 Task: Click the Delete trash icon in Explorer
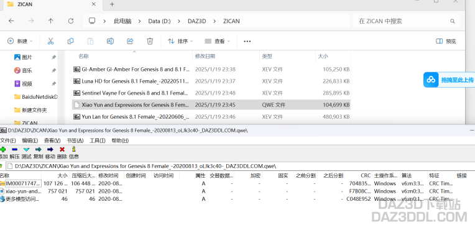pos(150,41)
